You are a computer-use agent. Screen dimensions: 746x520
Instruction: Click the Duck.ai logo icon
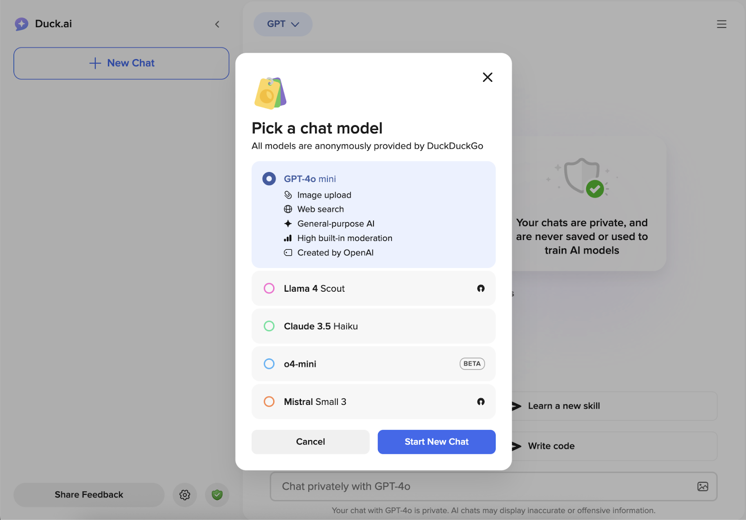21,24
